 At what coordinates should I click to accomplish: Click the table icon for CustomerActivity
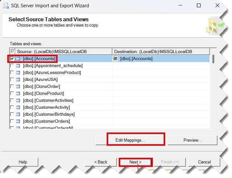click(18, 107)
